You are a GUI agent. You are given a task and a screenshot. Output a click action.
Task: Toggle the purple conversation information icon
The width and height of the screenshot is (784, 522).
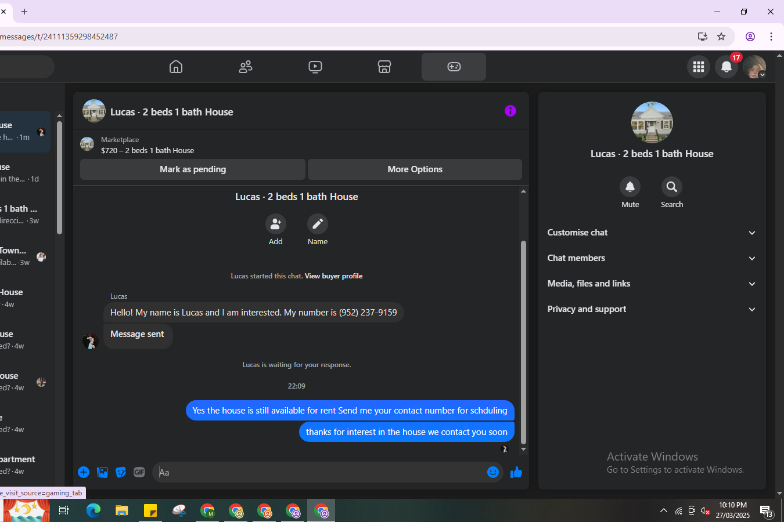510,111
